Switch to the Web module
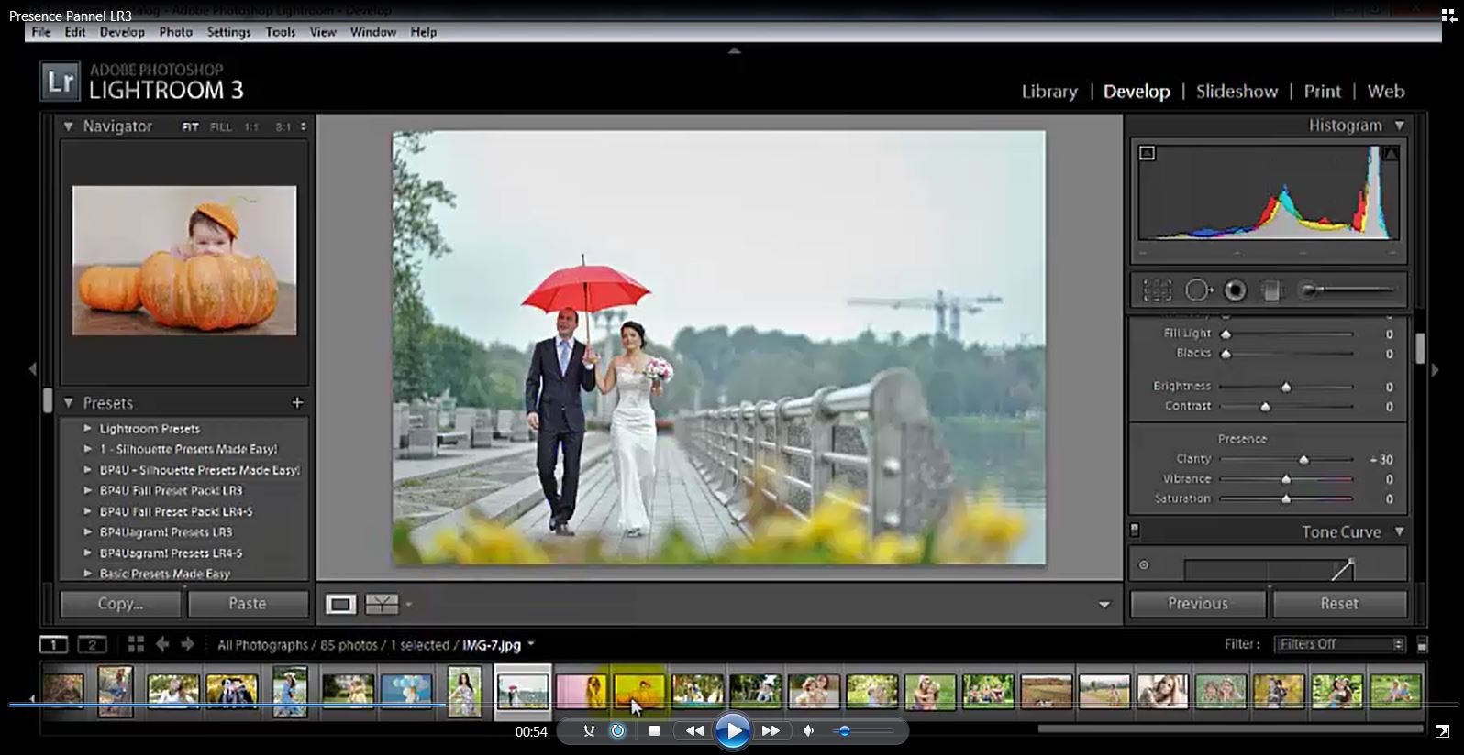Viewport: 1464px width, 755px height. click(1385, 92)
